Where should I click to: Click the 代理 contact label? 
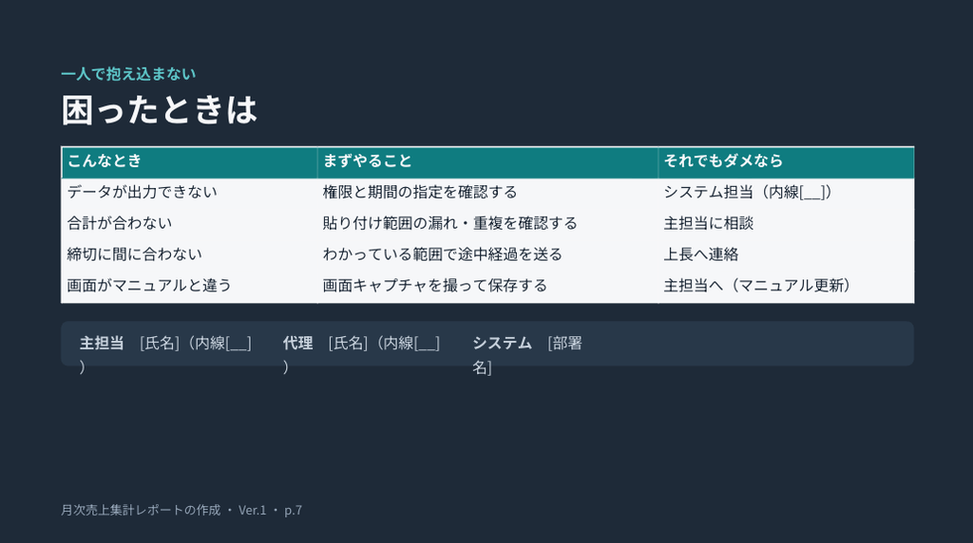click(297, 344)
